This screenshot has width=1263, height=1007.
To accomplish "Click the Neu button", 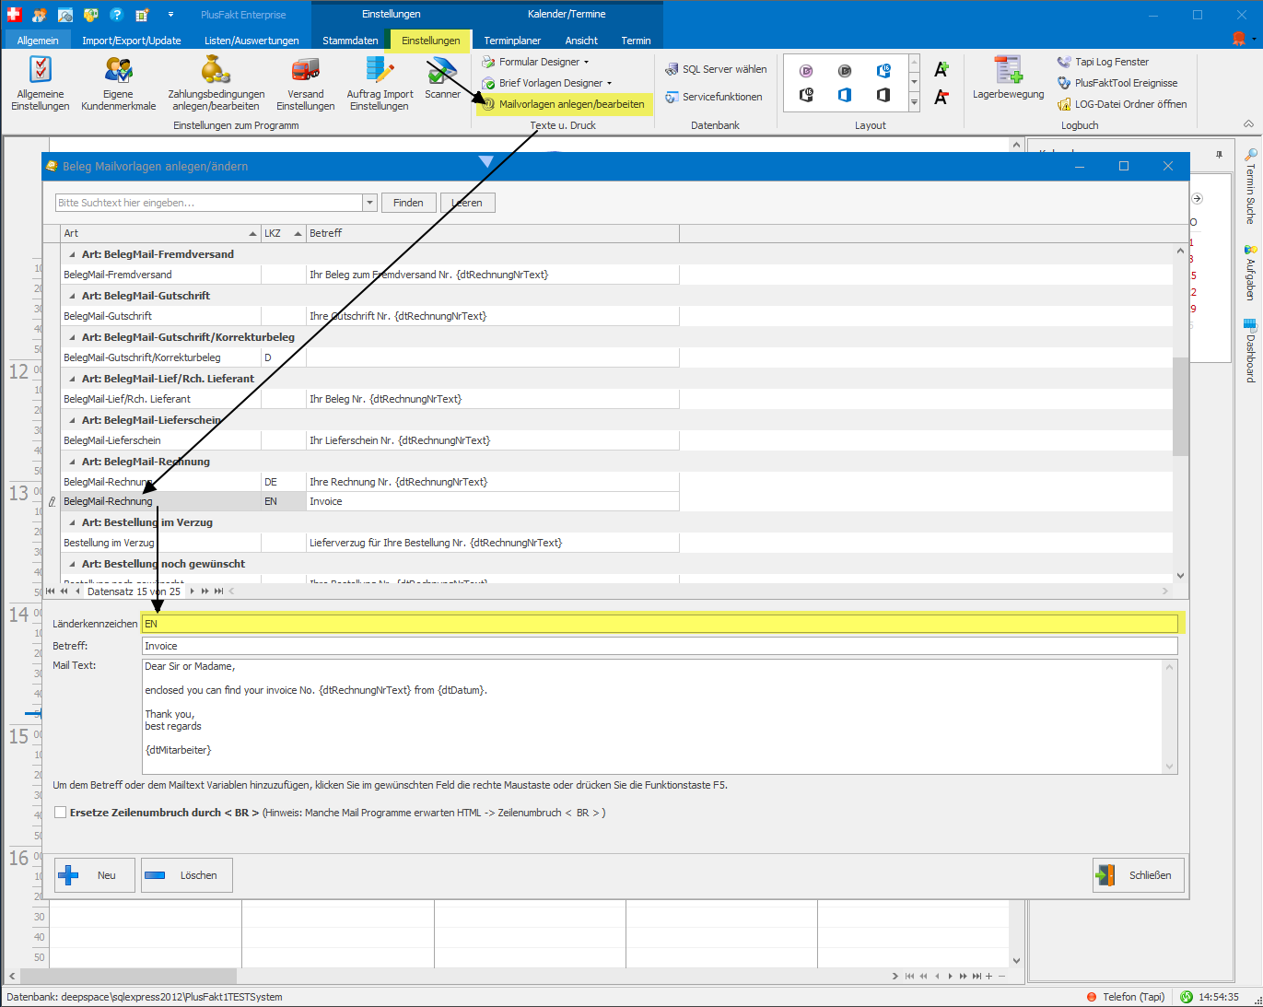I will pyautogui.click(x=95, y=875).
